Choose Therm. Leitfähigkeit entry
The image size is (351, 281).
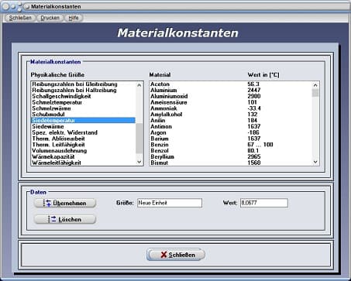(x=83, y=145)
